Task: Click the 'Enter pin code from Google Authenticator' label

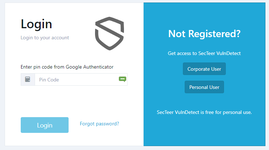Action: (67, 67)
